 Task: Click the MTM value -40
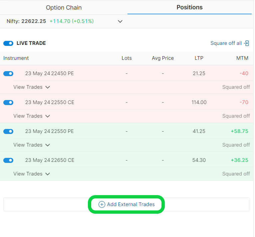point(244,73)
